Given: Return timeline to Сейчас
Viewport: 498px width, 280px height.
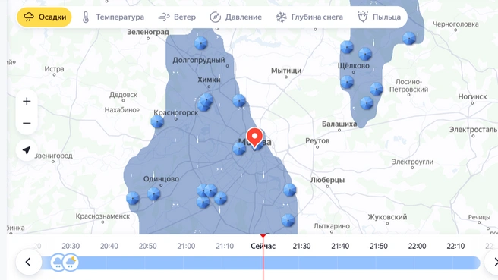Looking at the screenshot, I should click(x=263, y=246).
